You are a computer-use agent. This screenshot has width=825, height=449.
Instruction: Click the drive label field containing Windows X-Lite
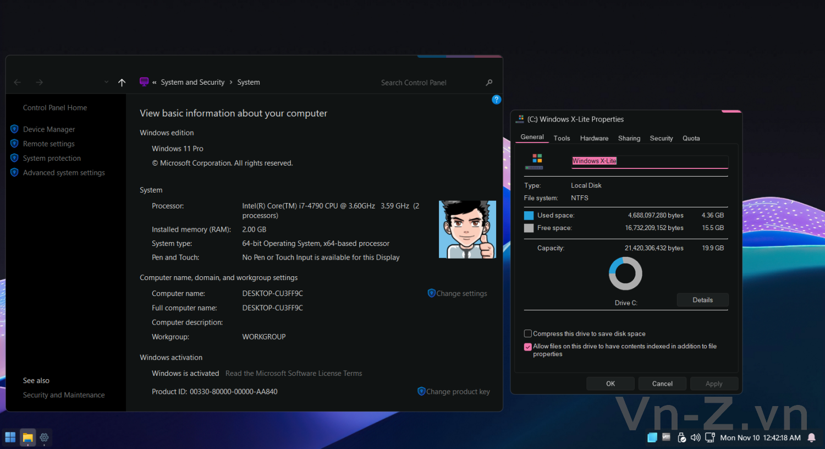coord(650,161)
